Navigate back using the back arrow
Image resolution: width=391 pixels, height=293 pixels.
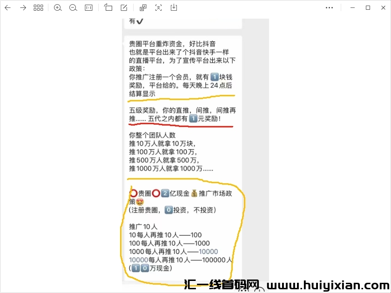(x=8, y=7)
